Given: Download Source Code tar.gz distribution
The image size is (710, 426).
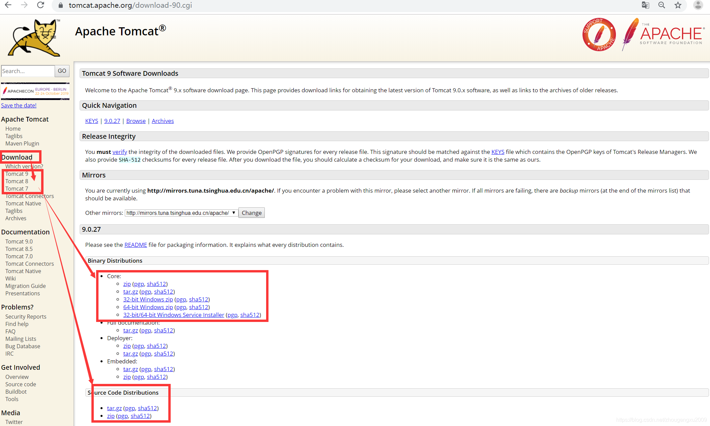Looking at the screenshot, I should point(114,408).
